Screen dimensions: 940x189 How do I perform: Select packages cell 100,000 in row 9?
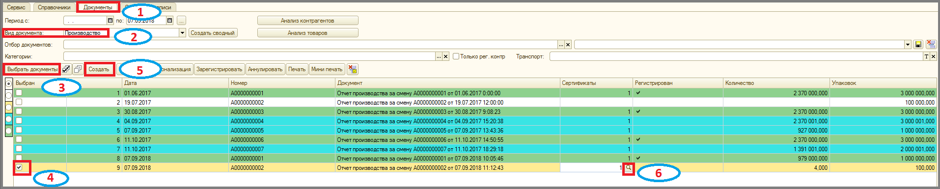click(x=883, y=167)
